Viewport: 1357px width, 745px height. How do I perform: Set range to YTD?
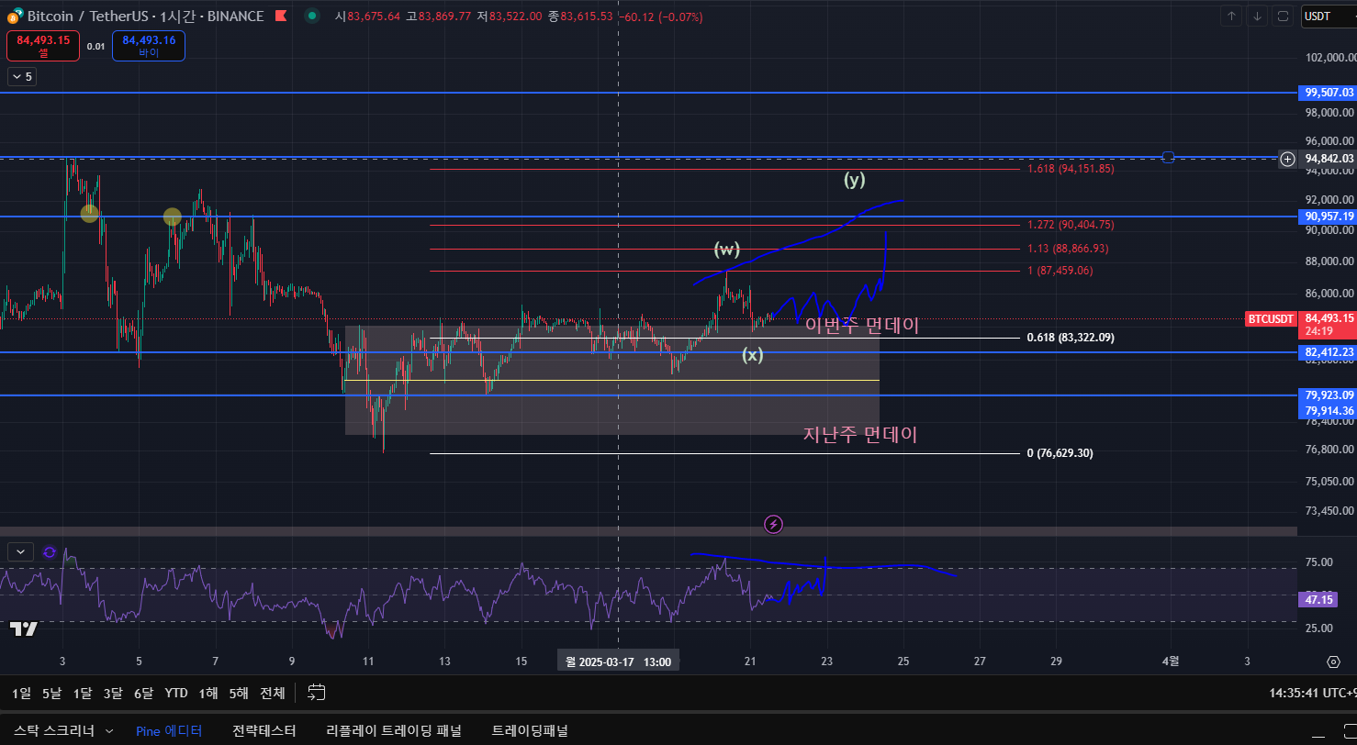pos(176,693)
